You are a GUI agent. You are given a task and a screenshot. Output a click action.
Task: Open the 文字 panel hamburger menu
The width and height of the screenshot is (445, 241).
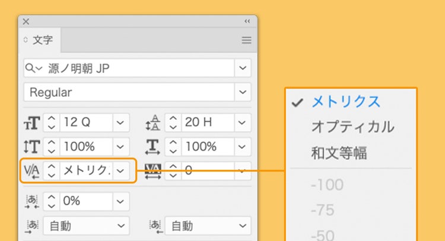pyautogui.click(x=246, y=40)
